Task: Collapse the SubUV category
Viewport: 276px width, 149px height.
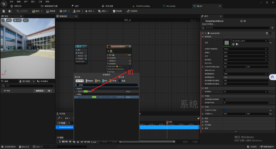Action: pyautogui.click(x=75, y=89)
